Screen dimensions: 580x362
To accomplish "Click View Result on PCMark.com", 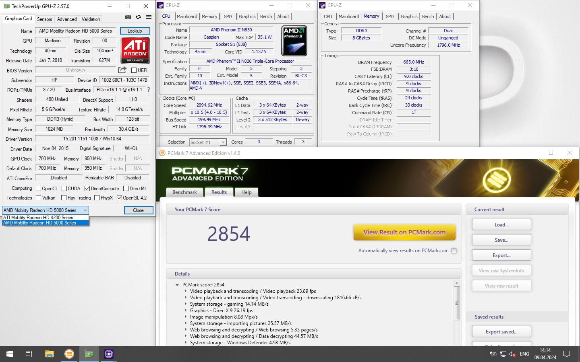I will [x=404, y=232].
